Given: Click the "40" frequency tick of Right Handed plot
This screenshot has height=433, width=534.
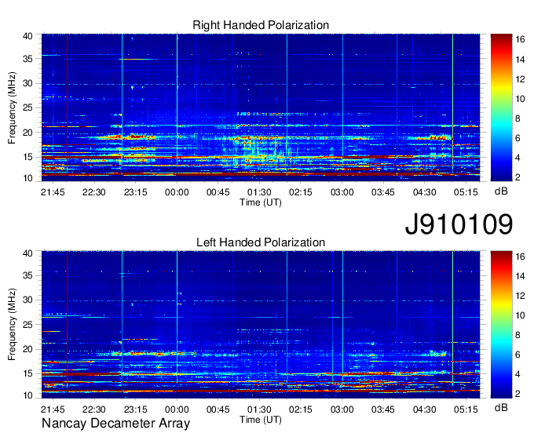Looking at the screenshot, I should tap(27, 36).
